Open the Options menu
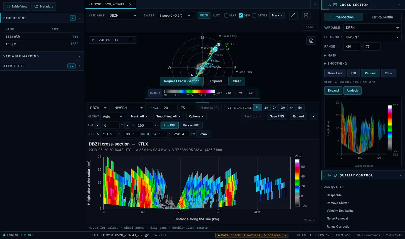Image resolution: width=405 pixels, height=239 pixels. click(x=196, y=116)
